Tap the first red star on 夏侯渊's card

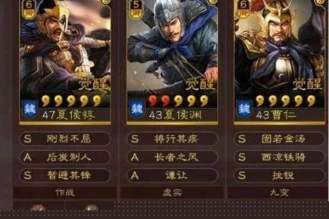coord(153,101)
